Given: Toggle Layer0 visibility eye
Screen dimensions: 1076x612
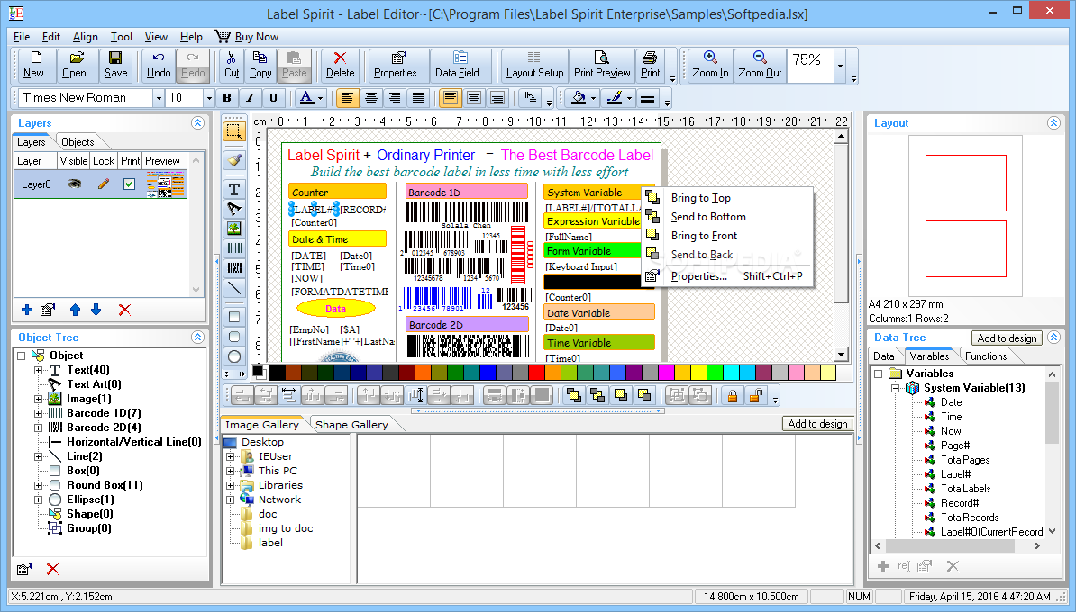Looking at the screenshot, I should [74, 184].
